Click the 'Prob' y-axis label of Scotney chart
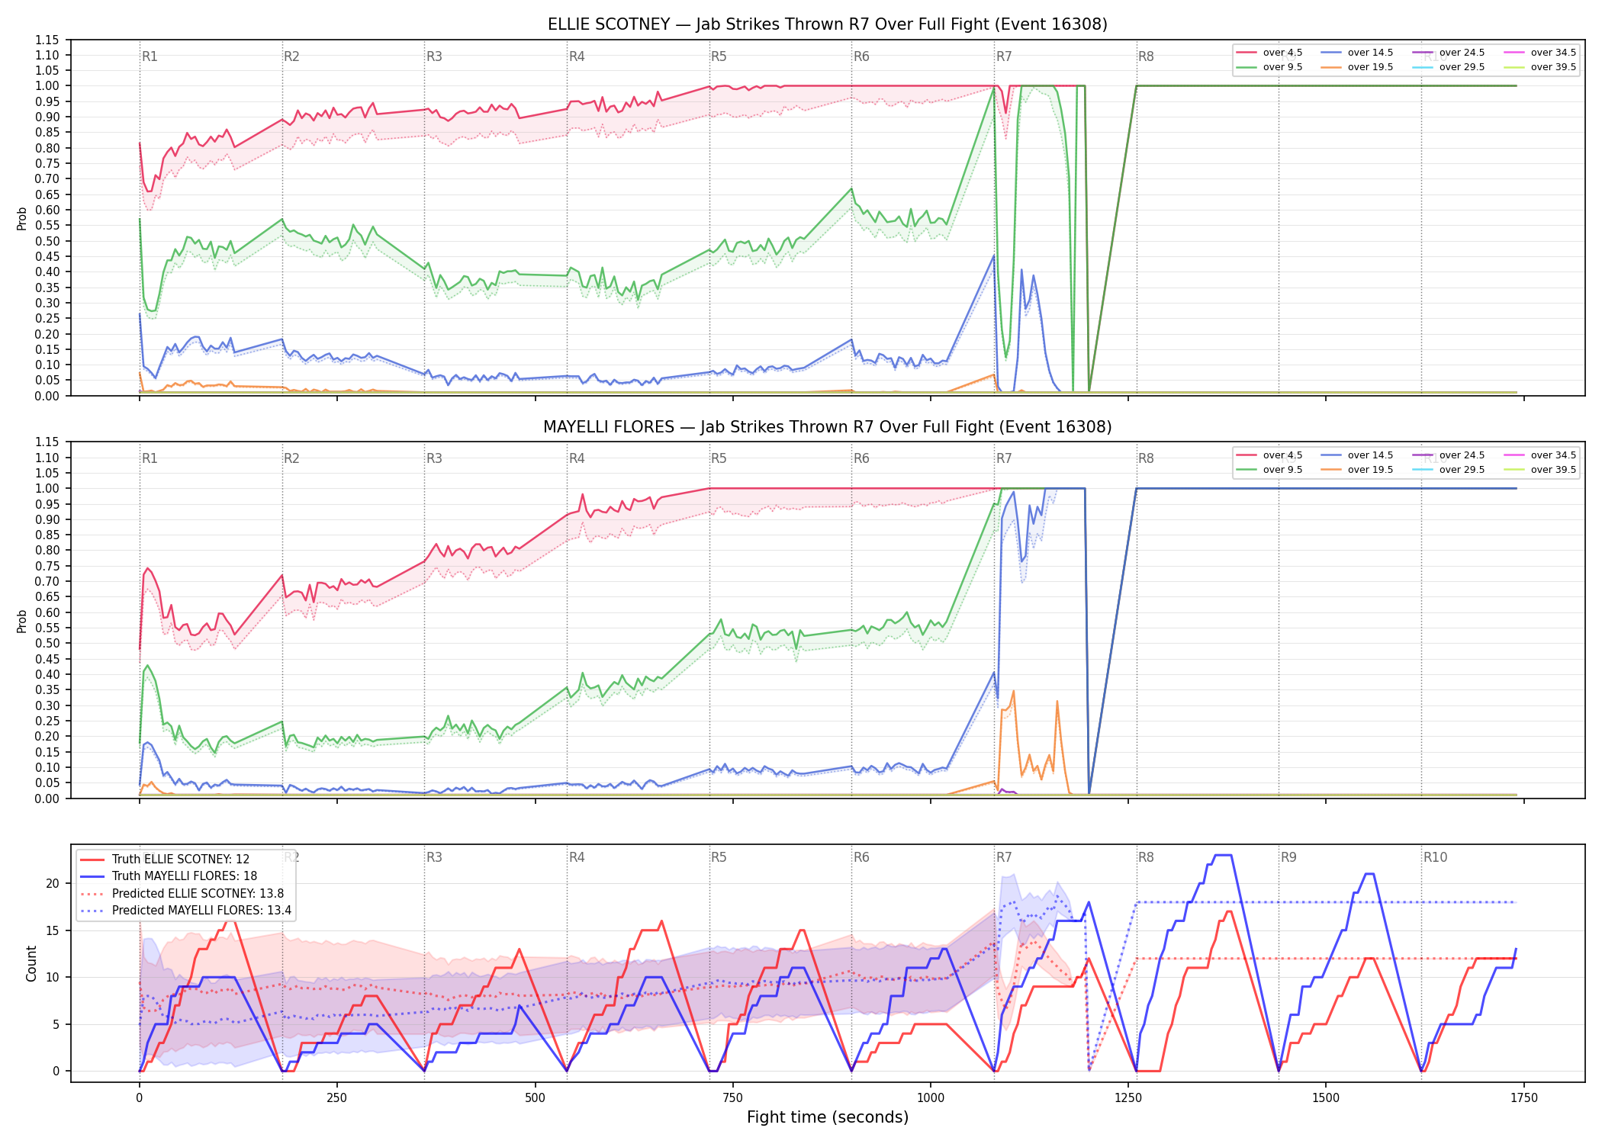Screen dimensions: 1602x1144 22,218
